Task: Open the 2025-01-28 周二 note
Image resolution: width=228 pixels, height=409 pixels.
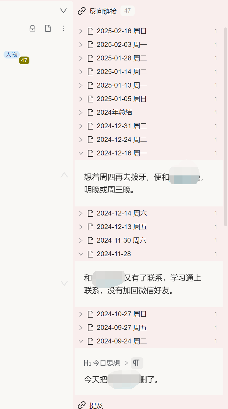Action: (x=121, y=58)
